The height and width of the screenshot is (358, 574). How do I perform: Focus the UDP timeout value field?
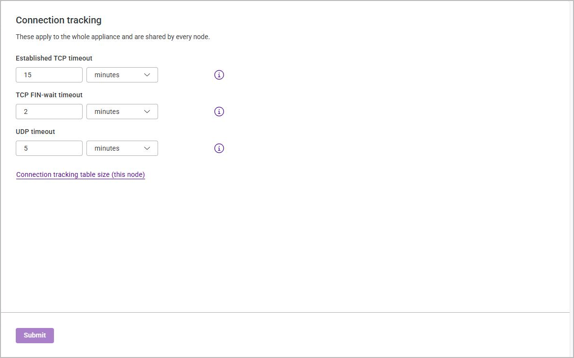click(x=49, y=148)
